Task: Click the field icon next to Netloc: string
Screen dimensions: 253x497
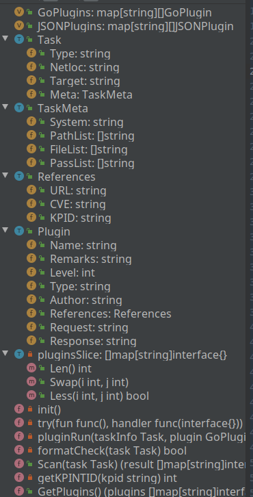Action: [31, 67]
